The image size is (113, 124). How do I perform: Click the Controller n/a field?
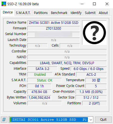(x=67, y=52)
